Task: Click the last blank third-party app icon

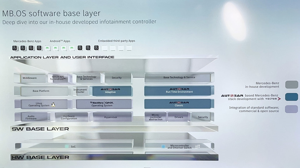Action: click(x=129, y=48)
